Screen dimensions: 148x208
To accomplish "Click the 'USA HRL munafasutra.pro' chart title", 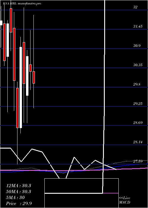I will pos(22,4).
